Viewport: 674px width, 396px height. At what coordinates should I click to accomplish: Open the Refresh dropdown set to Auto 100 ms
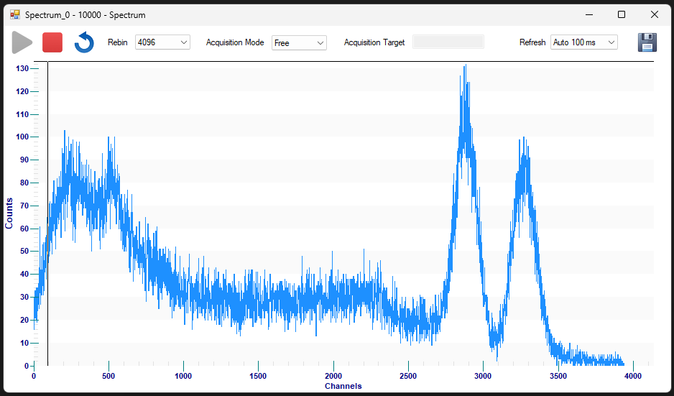pos(583,42)
